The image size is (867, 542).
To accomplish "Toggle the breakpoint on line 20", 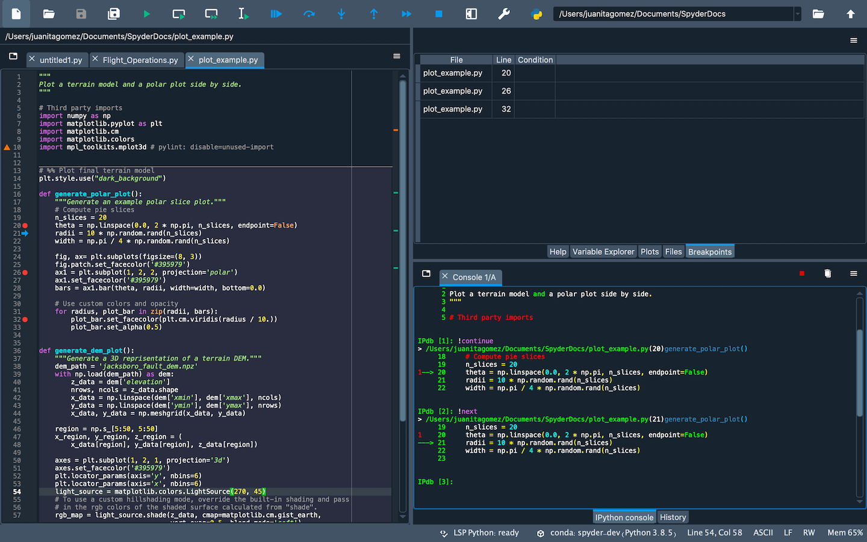I will coord(25,225).
